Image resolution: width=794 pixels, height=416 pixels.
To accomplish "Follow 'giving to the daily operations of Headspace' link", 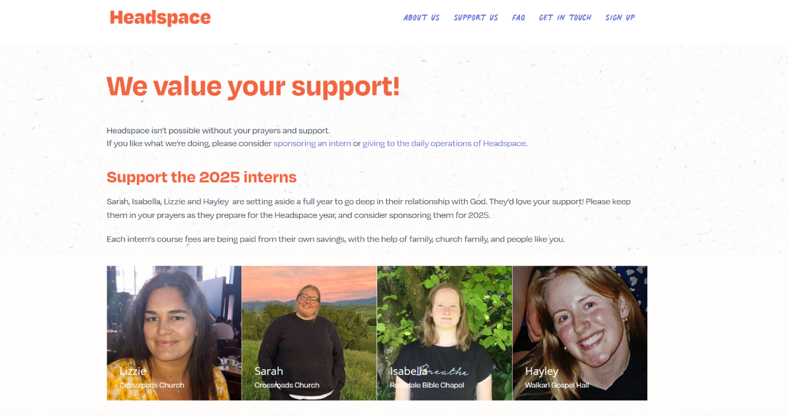I will 444,143.
